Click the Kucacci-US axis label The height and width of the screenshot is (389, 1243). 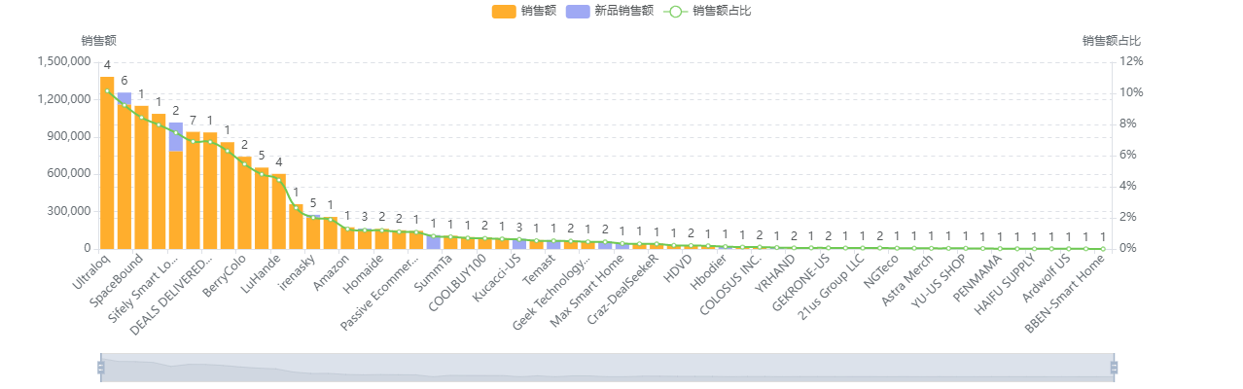(x=496, y=278)
